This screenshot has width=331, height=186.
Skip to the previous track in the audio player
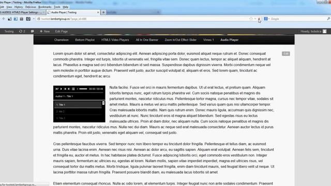coord(65,89)
